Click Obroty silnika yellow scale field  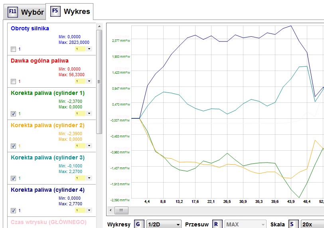(x=80, y=49)
